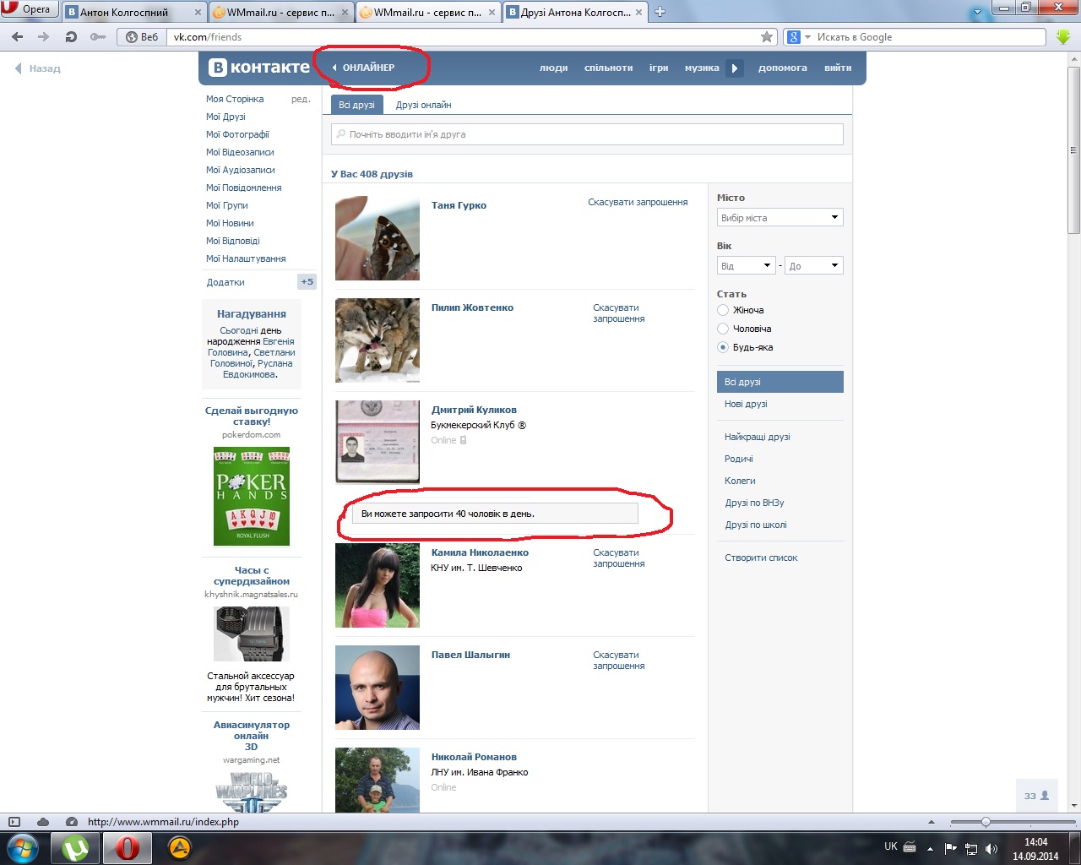Image resolution: width=1081 pixels, height=865 pixels.
Task: Open the AIMP player from the taskbar
Action: (179, 847)
